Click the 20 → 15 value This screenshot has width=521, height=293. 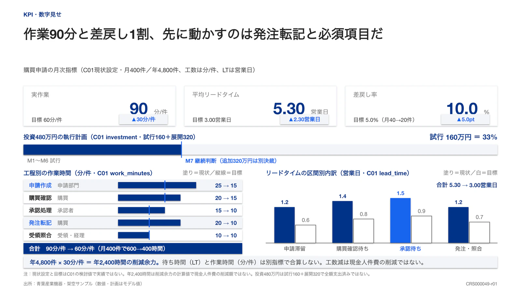[x=226, y=198]
